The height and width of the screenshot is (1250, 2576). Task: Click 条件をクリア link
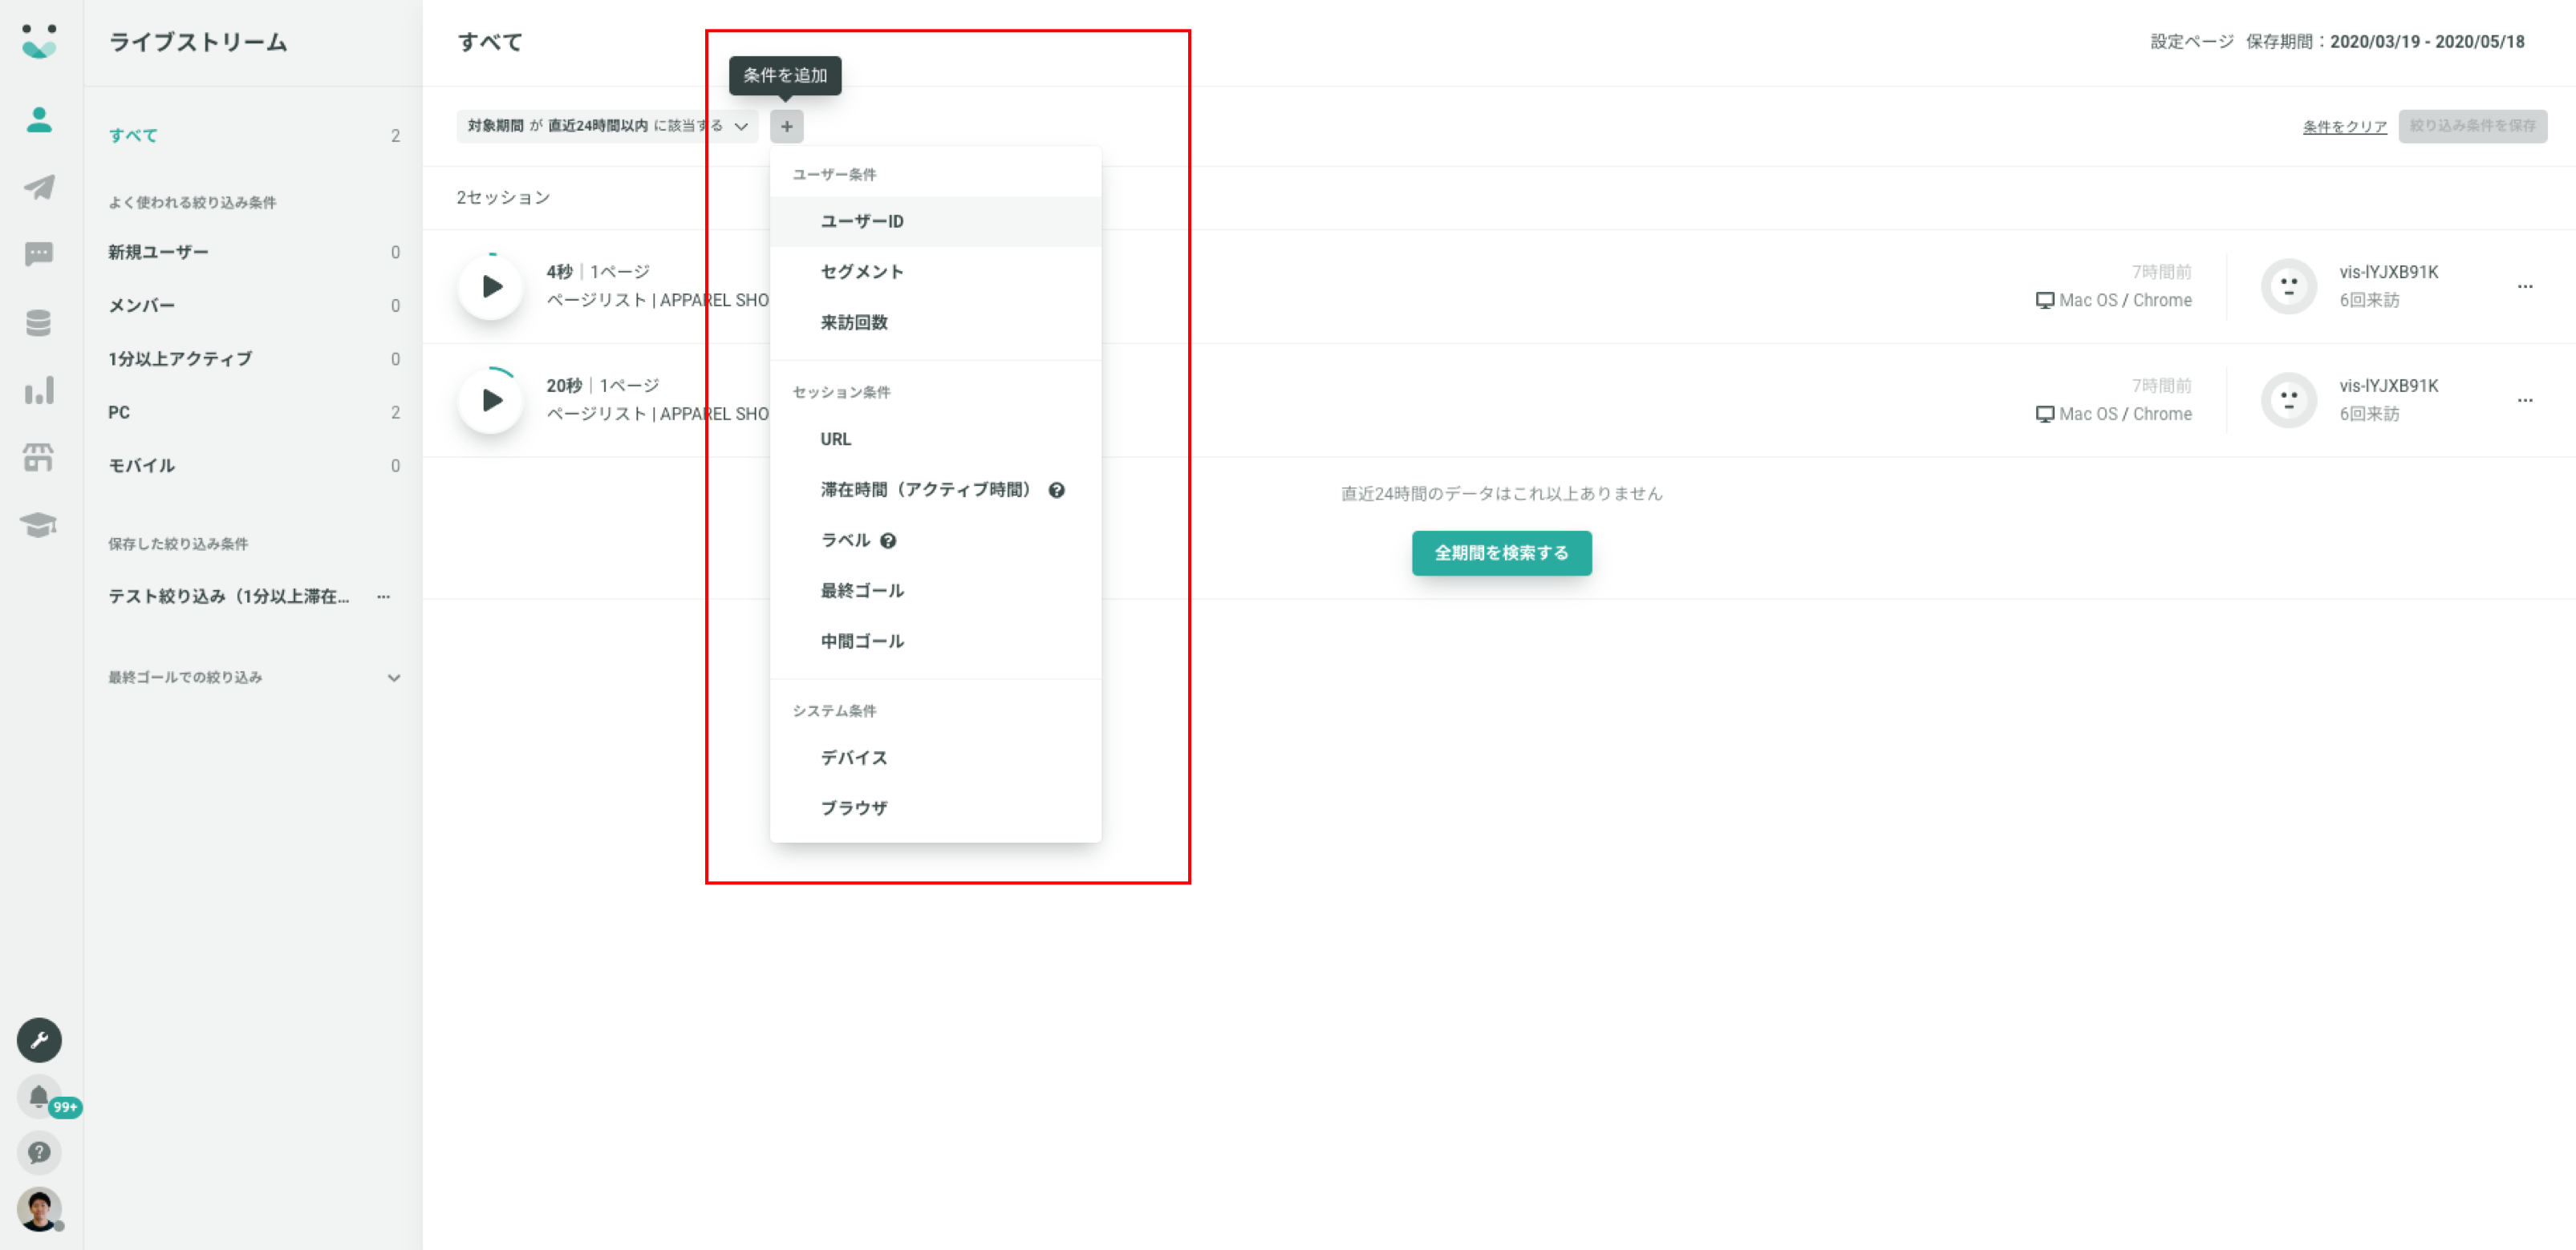(2344, 127)
